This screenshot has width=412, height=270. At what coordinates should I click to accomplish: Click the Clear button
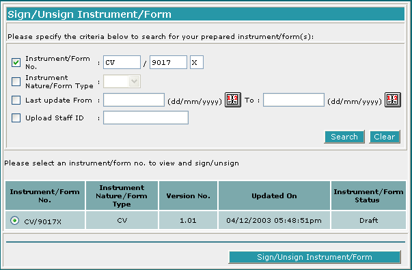point(385,137)
